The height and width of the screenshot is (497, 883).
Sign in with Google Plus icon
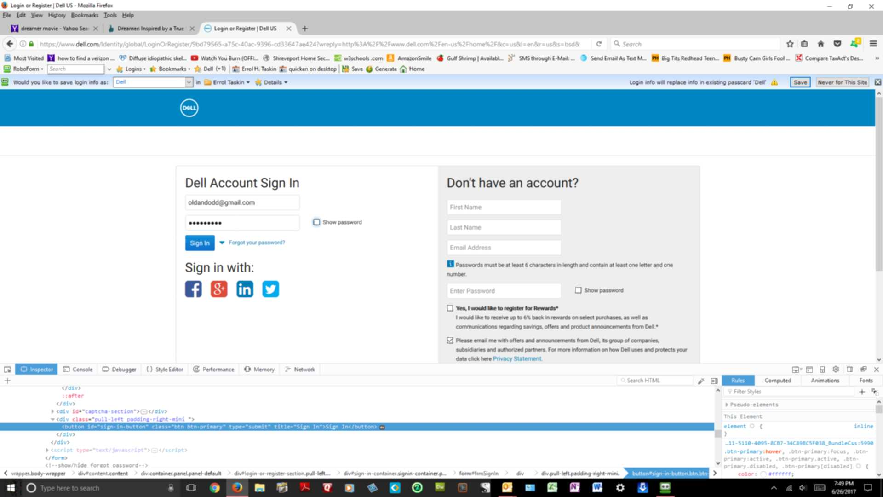[x=219, y=289]
